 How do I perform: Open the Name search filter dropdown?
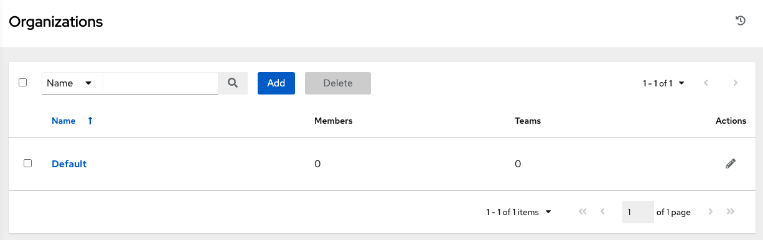coord(72,83)
